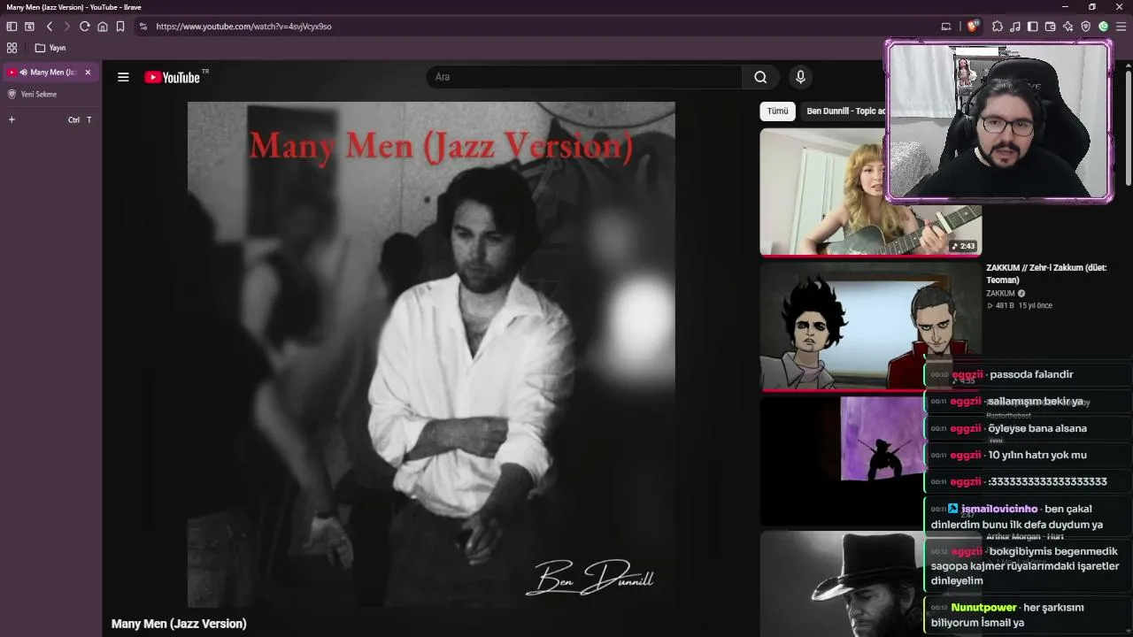This screenshot has height=637, width=1133.
Task: Click the Many Men album art video
Action: pos(431,355)
